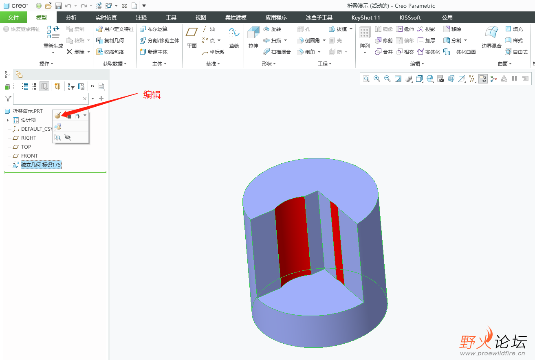This screenshot has height=360, width=535.
Task: Open the File (文件) menu
Action: coord(13,18)
